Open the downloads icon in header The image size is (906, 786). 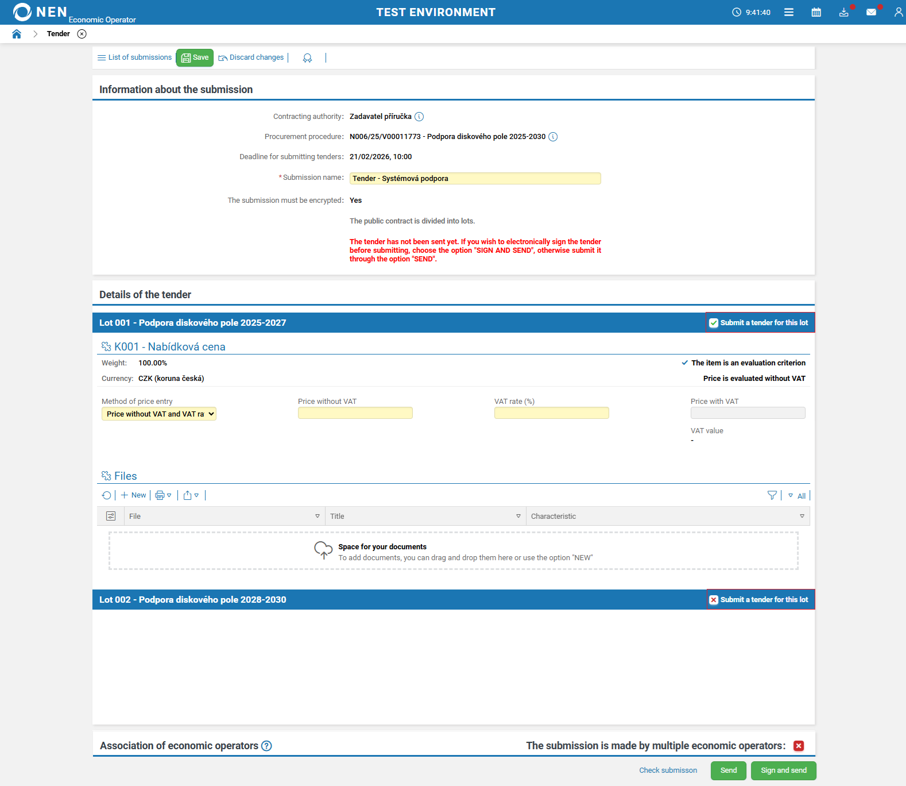coord(843,12)
